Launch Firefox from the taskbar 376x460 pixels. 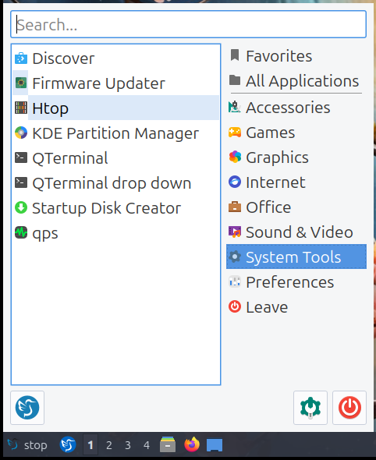tap(192, 444)
